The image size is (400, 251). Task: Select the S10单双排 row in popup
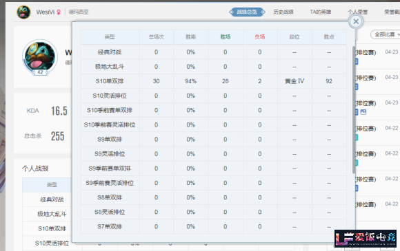pos(213,81)
